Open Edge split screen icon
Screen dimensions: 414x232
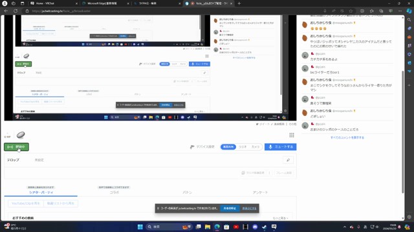point(362,11)
